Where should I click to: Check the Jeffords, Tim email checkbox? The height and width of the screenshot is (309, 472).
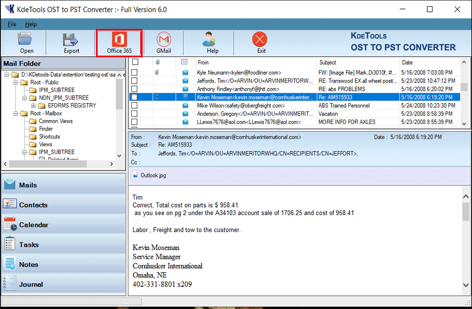pos(134,81)
